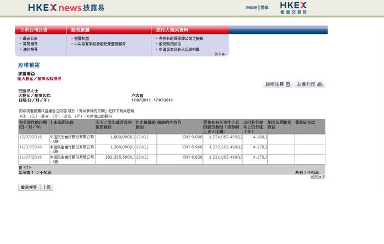Click the 更多 arrow link
Image resolution: width=384 pixels, height=244 pixels.
click(219, 54)
